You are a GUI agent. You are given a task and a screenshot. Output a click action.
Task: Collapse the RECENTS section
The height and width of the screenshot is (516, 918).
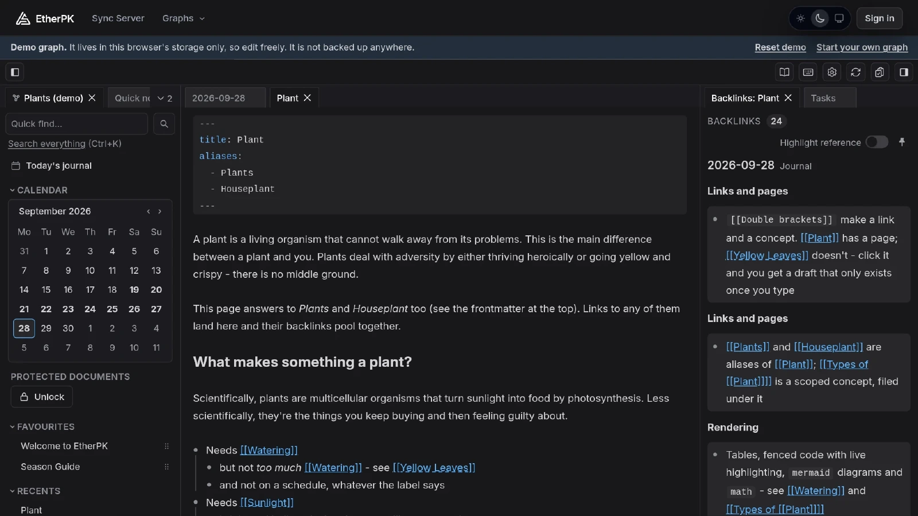point(35,491)
